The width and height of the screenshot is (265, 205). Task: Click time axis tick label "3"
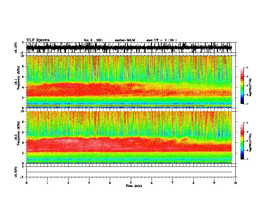pyautogui.click(x=89, y=183)
